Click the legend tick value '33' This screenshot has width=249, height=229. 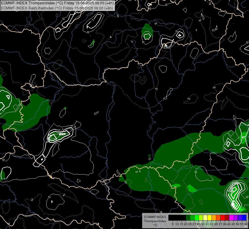(x=212, y=224)
